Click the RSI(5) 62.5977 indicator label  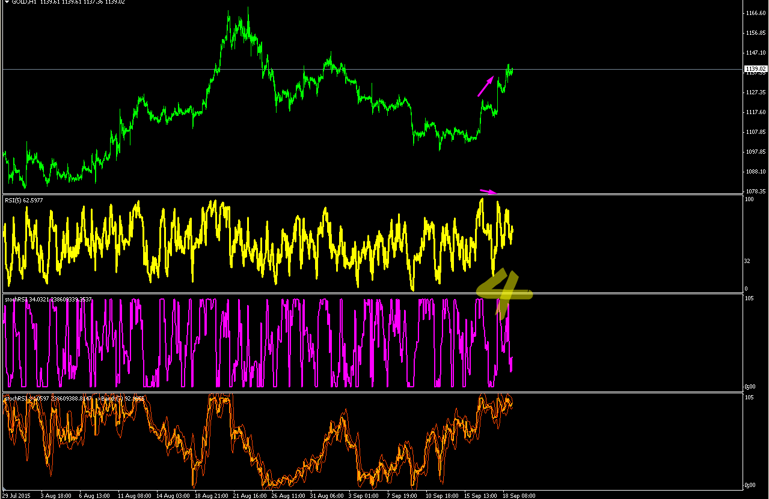(23, 200)
